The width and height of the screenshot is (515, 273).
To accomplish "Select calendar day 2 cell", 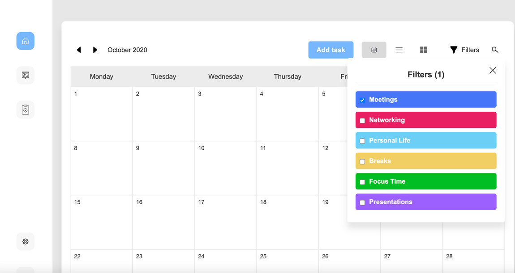I will (163, 114).
